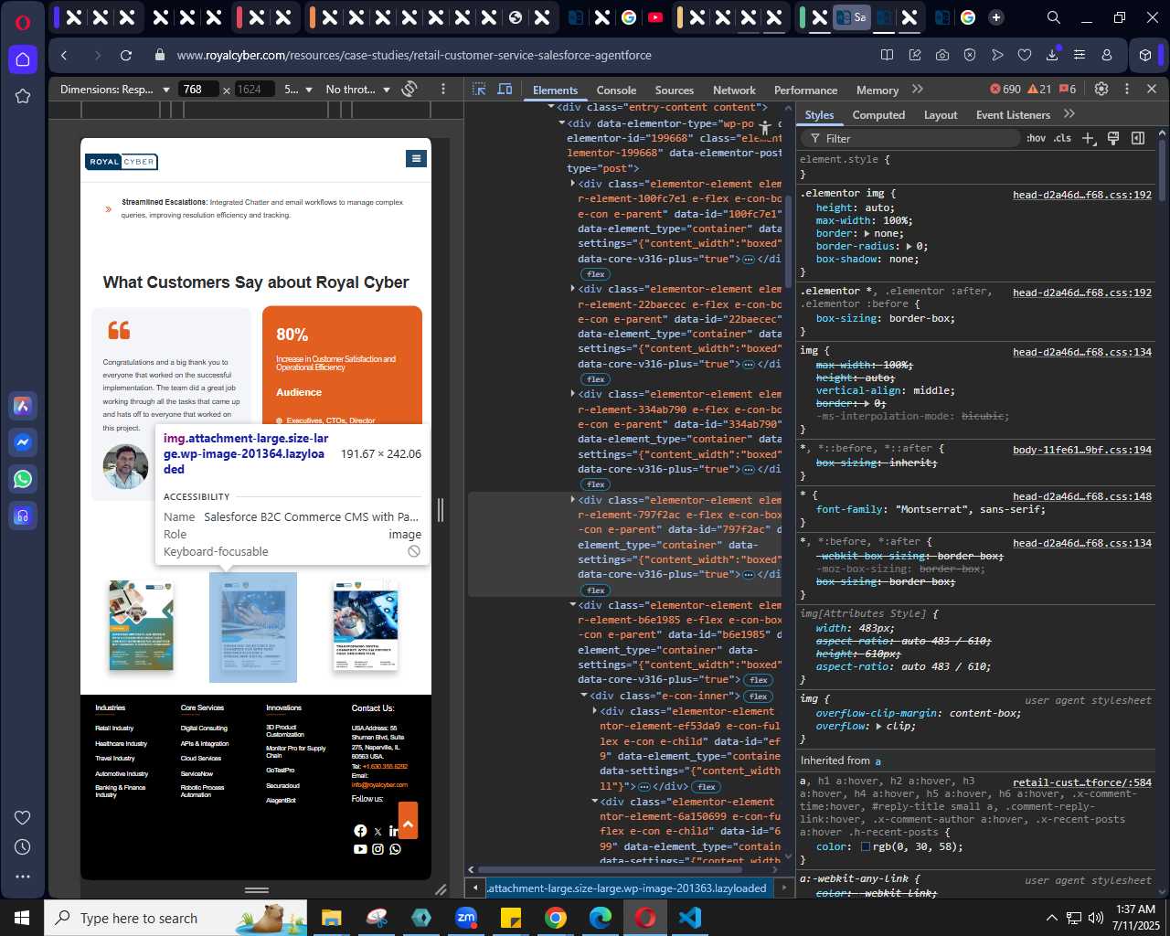Open the reader mode book icon

tap(887, 56)
